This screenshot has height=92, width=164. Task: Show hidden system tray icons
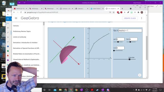pyautogui.click(x=134, y=90)
